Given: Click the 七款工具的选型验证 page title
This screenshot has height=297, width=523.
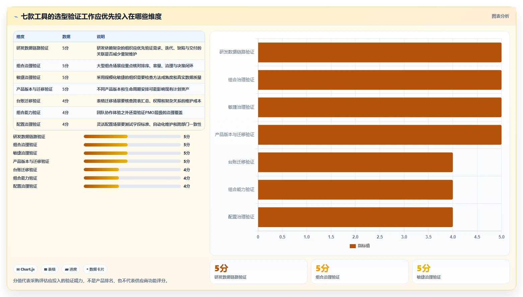Looking at the screenshot, I should click(x=91, y=16).
